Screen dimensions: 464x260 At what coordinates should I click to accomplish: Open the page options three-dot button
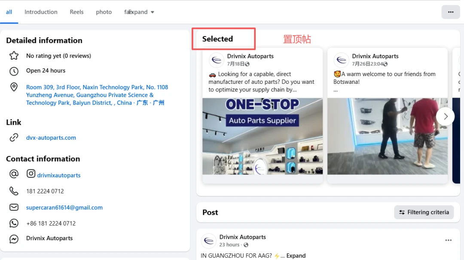pyautogui.click(x=450, y=12)
